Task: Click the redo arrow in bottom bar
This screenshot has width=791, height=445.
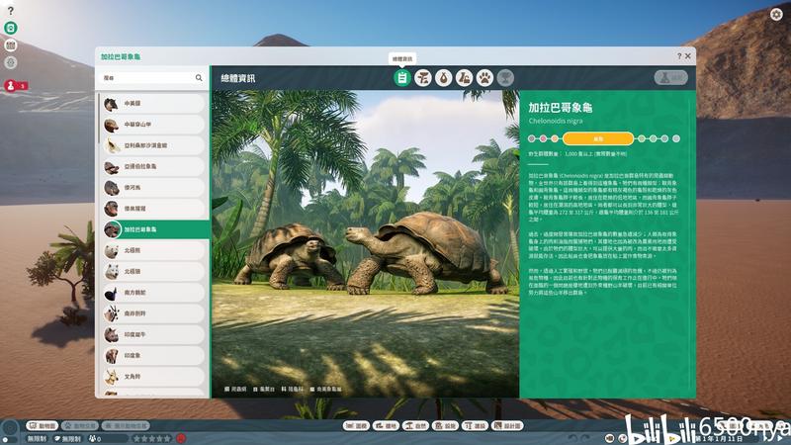Action: pos(585,438)
